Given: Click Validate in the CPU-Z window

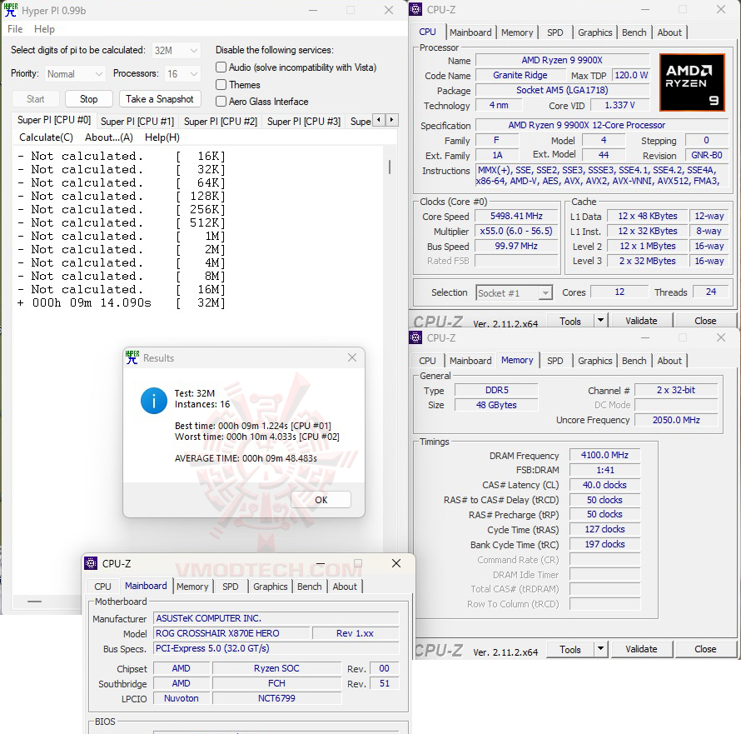Looking at the screenshot, I should pyautogui.click(x=641, y=320).
